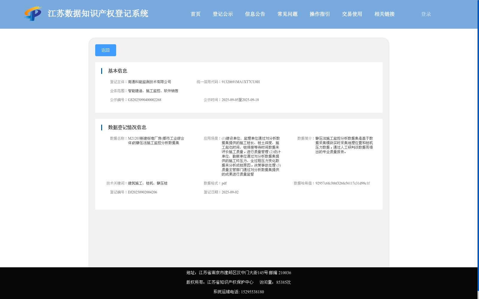Viewport: 479px width, 299px height.
Task: Select registration number DJ20250902004206
Action: [x=143, y=192]
